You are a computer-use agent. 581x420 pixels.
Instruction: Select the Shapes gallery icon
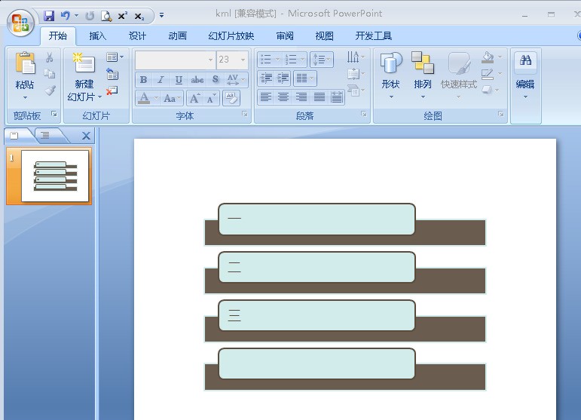[x=391, y=63]
